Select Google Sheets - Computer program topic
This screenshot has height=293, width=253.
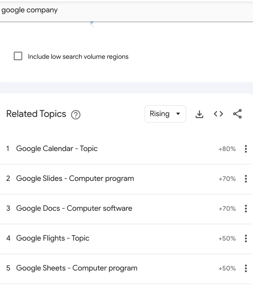[77, 268]
